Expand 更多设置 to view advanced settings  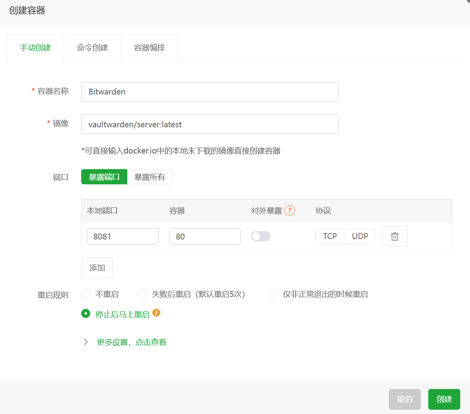131,342
